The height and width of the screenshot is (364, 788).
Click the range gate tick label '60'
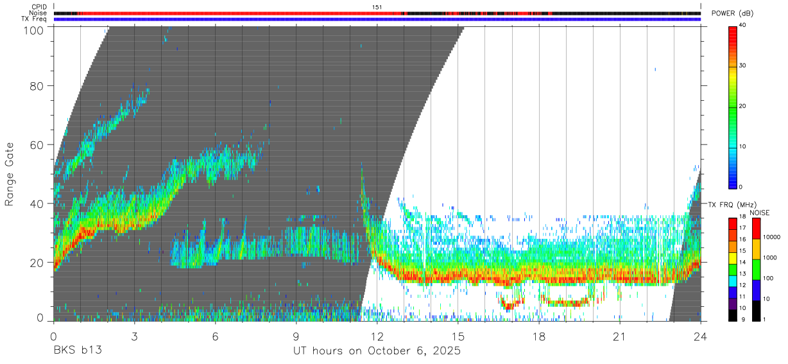point(37,144)
